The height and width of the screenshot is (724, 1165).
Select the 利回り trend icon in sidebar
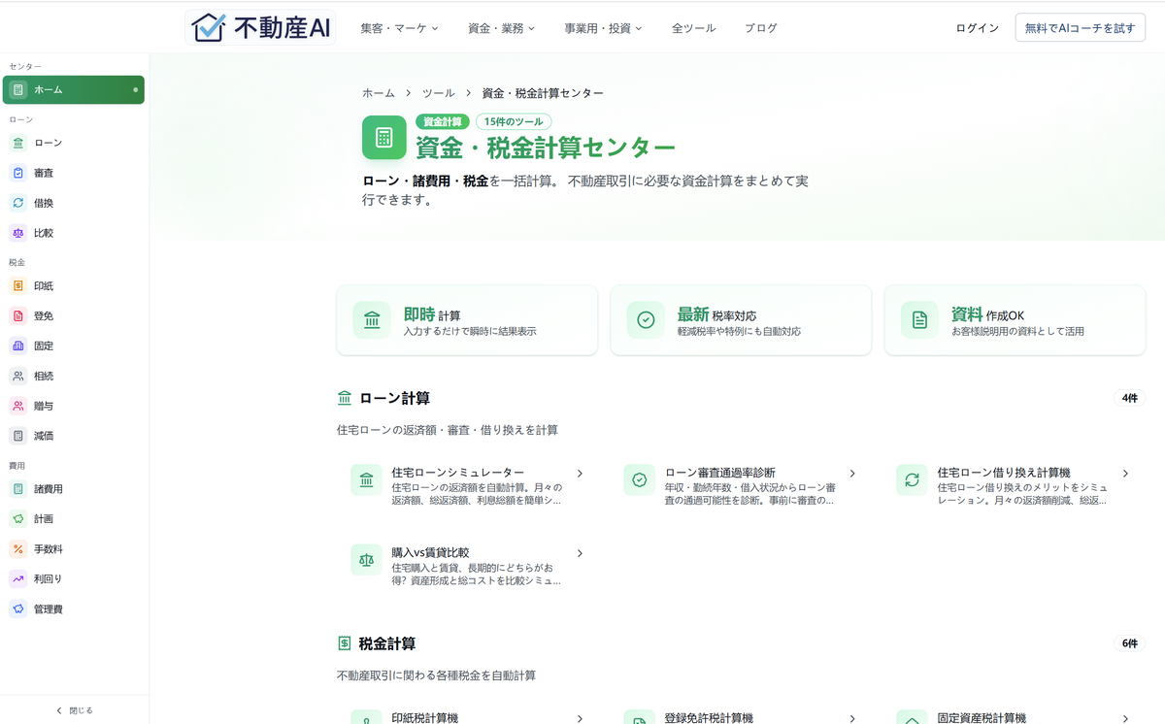pos(18,578)
